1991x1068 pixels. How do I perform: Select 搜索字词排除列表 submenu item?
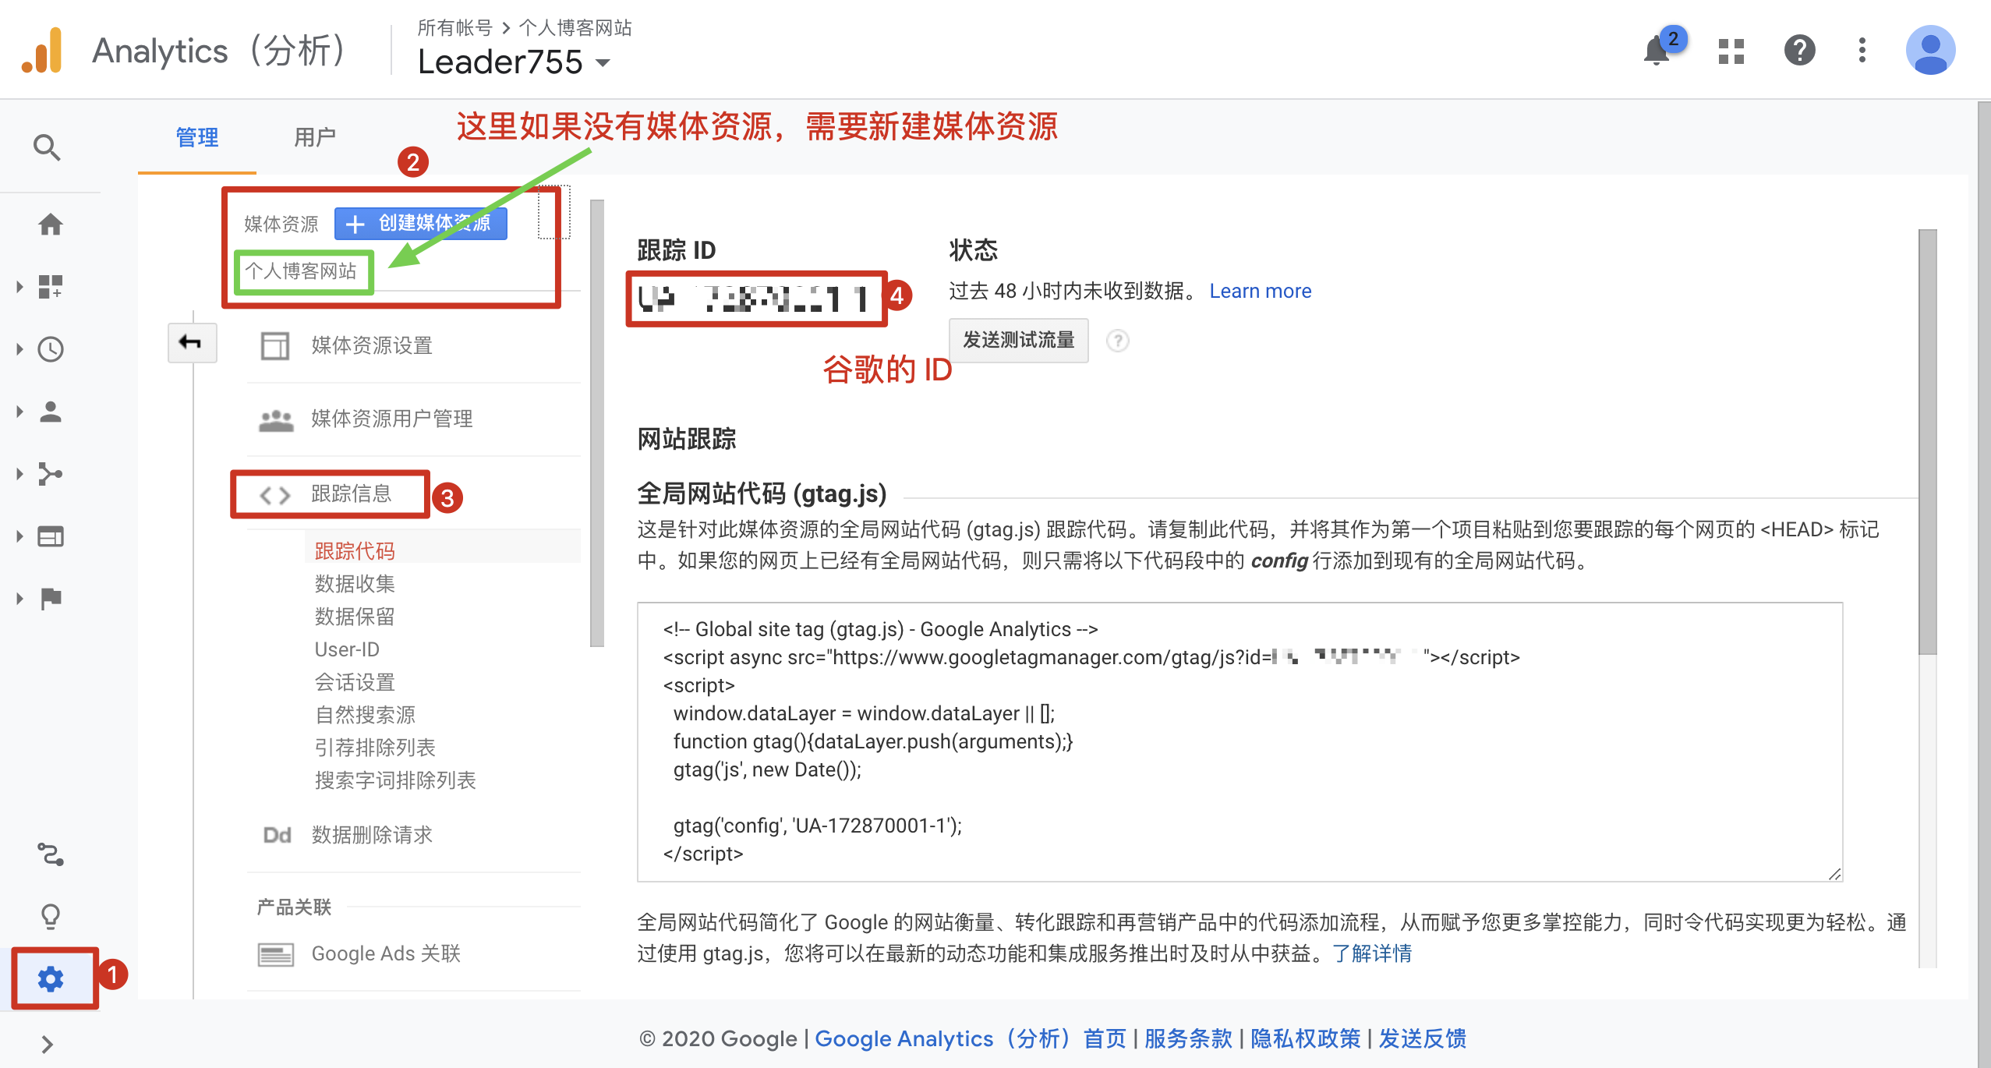pyautogui.click(x=395, y=780)
